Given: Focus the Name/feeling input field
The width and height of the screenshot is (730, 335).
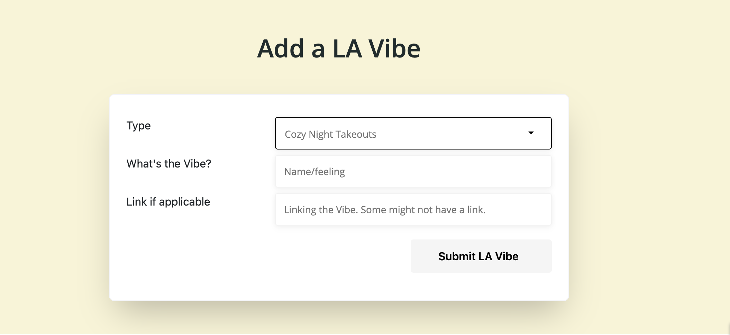Looking at the screenshot, I should pyautogui.click(x=413, y=171).
